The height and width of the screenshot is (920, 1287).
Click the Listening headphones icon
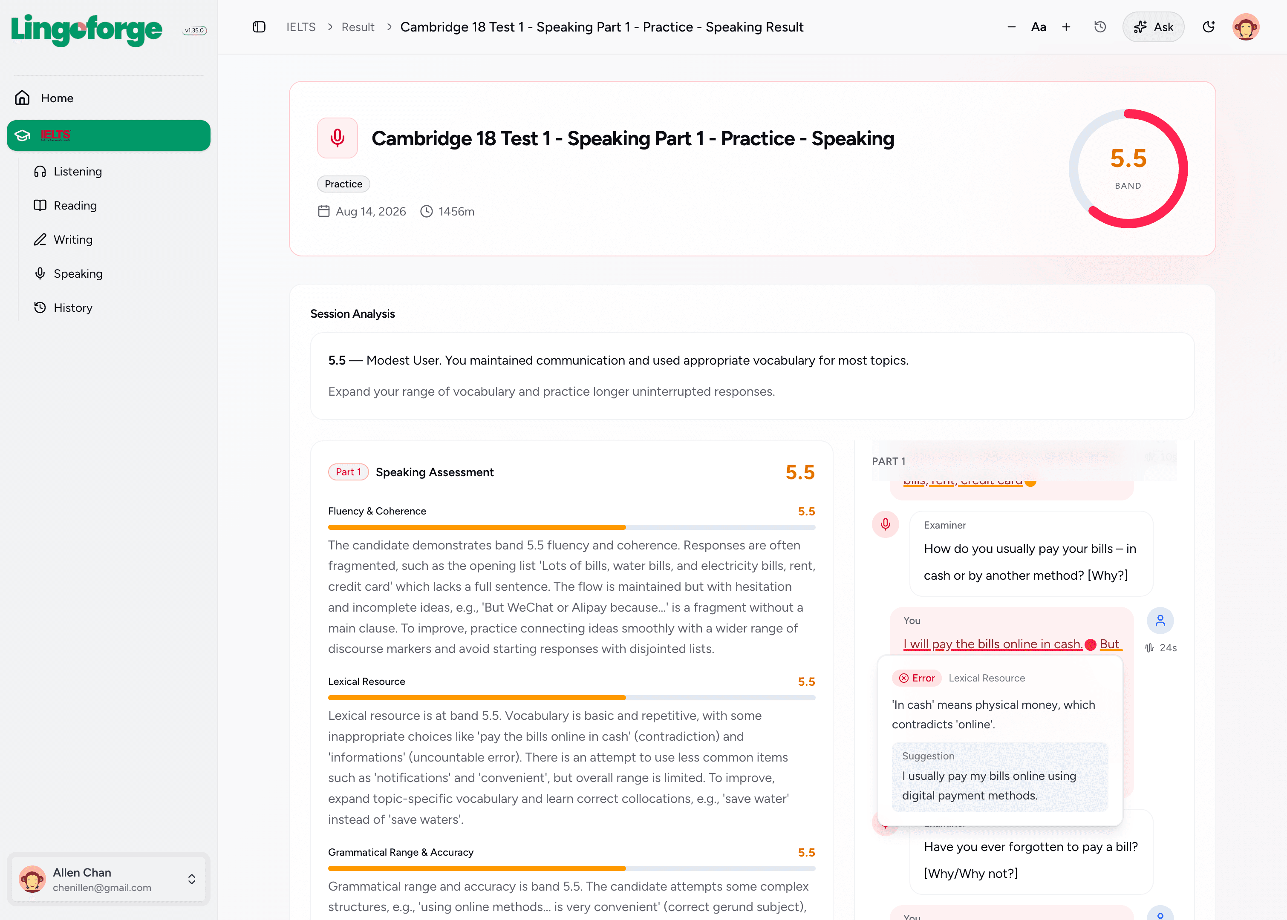tap(40, 172)
